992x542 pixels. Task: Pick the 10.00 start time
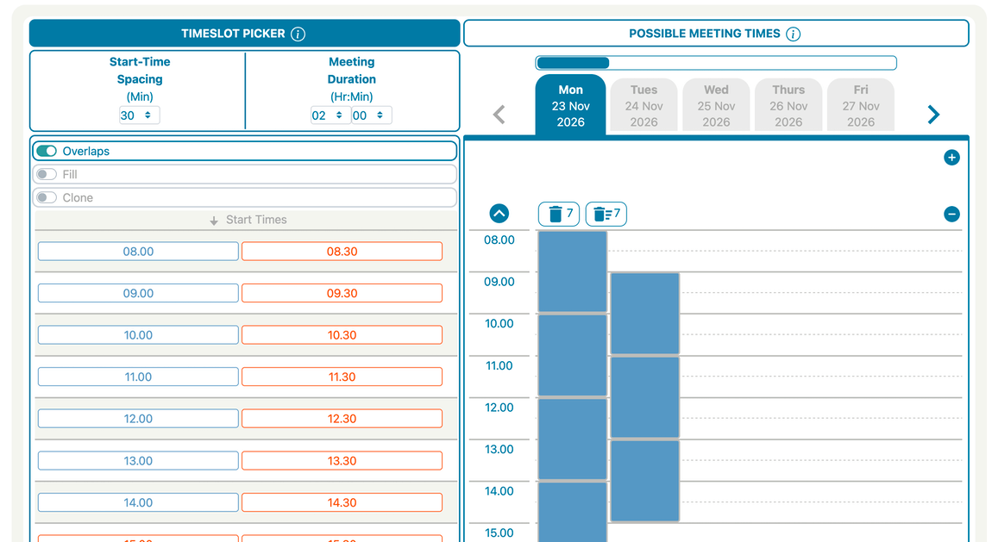pyautogui.click(x=138, y=335)
